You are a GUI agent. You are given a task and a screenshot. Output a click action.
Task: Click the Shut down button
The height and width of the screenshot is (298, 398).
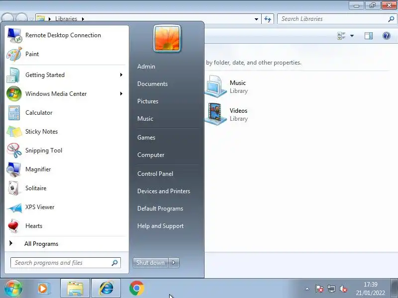point(151,263)
